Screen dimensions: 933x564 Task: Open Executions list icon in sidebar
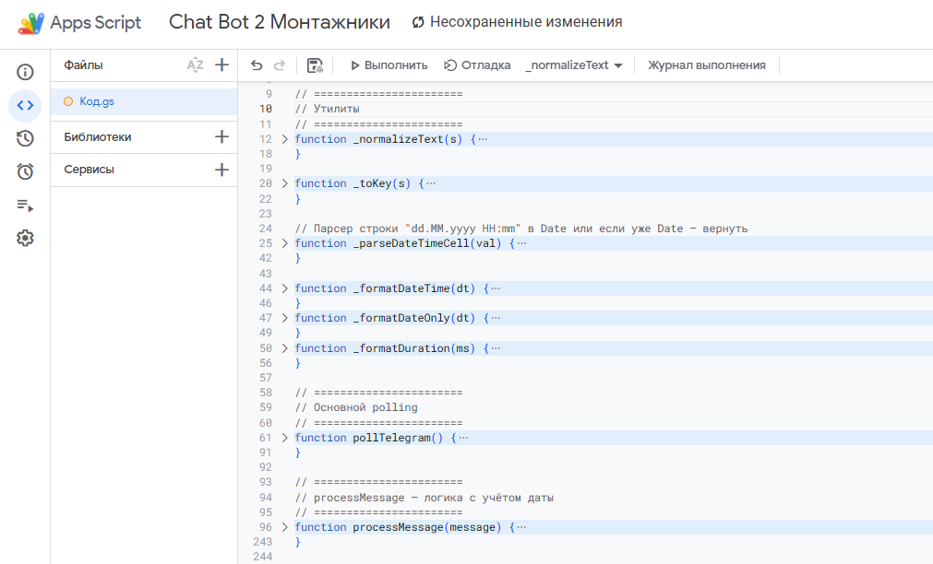[x=25, y=205]
